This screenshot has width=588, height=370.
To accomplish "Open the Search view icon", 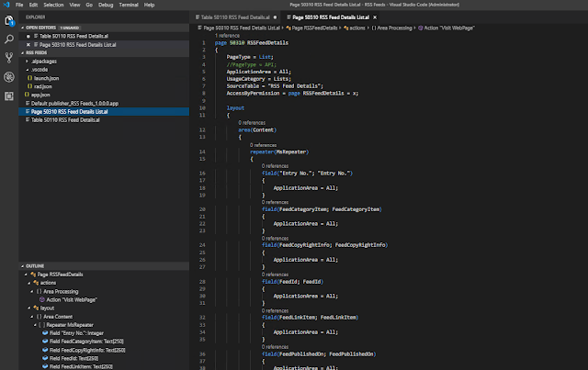I will click(x=8, y=39).
